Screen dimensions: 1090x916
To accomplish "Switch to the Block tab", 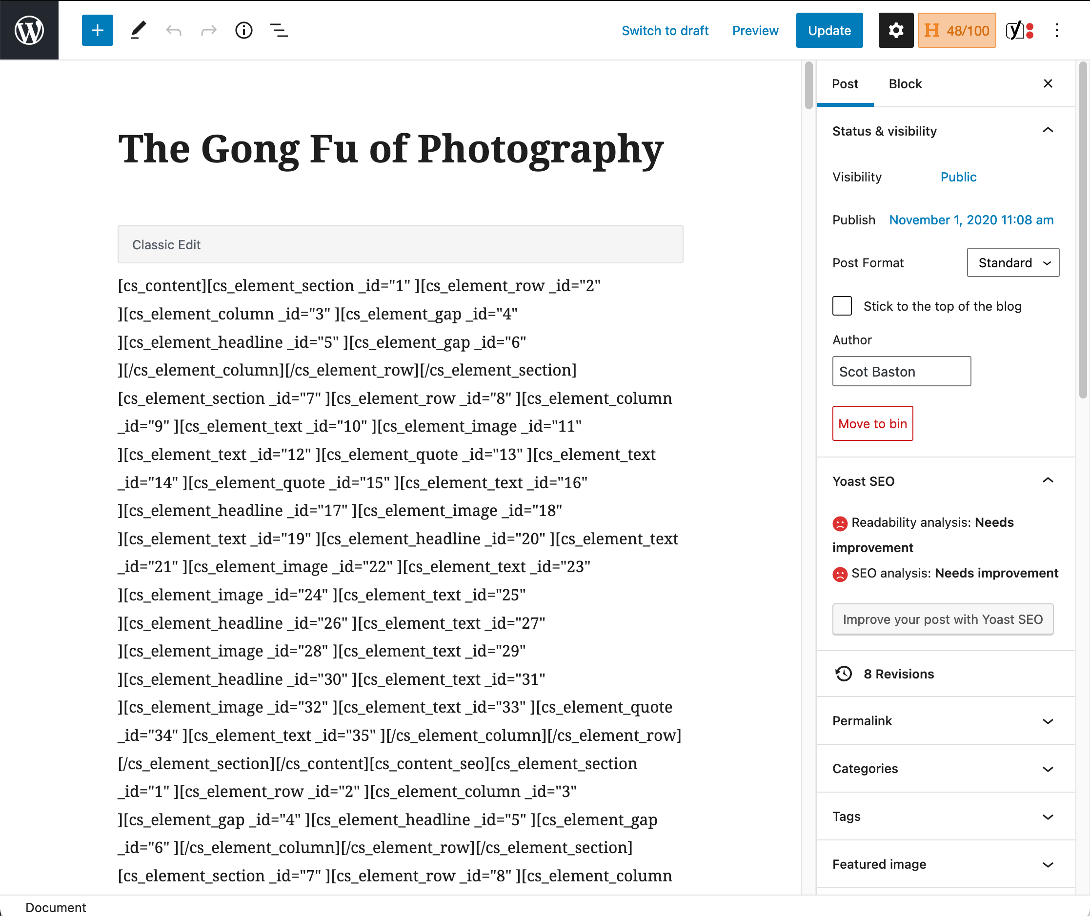I will pyautogui.click(x=905, y=83).
